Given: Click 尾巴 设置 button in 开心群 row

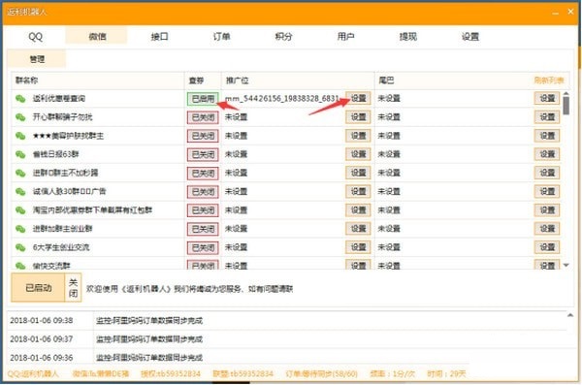Looking at the screenshot, I should [547, 117].
